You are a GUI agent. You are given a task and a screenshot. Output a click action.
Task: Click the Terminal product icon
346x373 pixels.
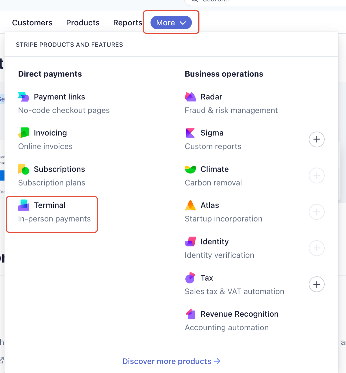24,205
